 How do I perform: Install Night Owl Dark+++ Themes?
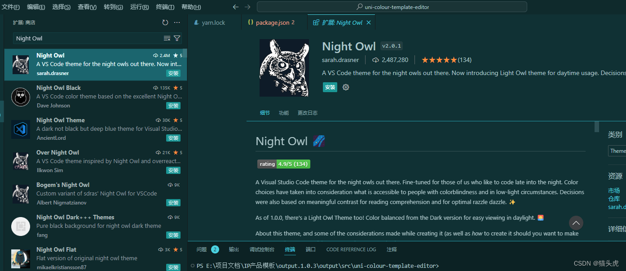173,235
